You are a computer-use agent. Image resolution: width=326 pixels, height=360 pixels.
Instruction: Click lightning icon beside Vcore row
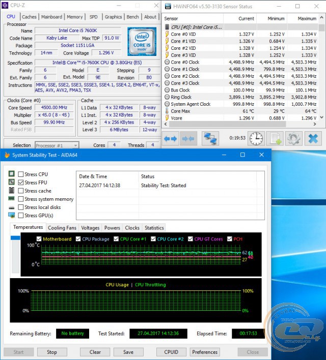click(167, 118)
